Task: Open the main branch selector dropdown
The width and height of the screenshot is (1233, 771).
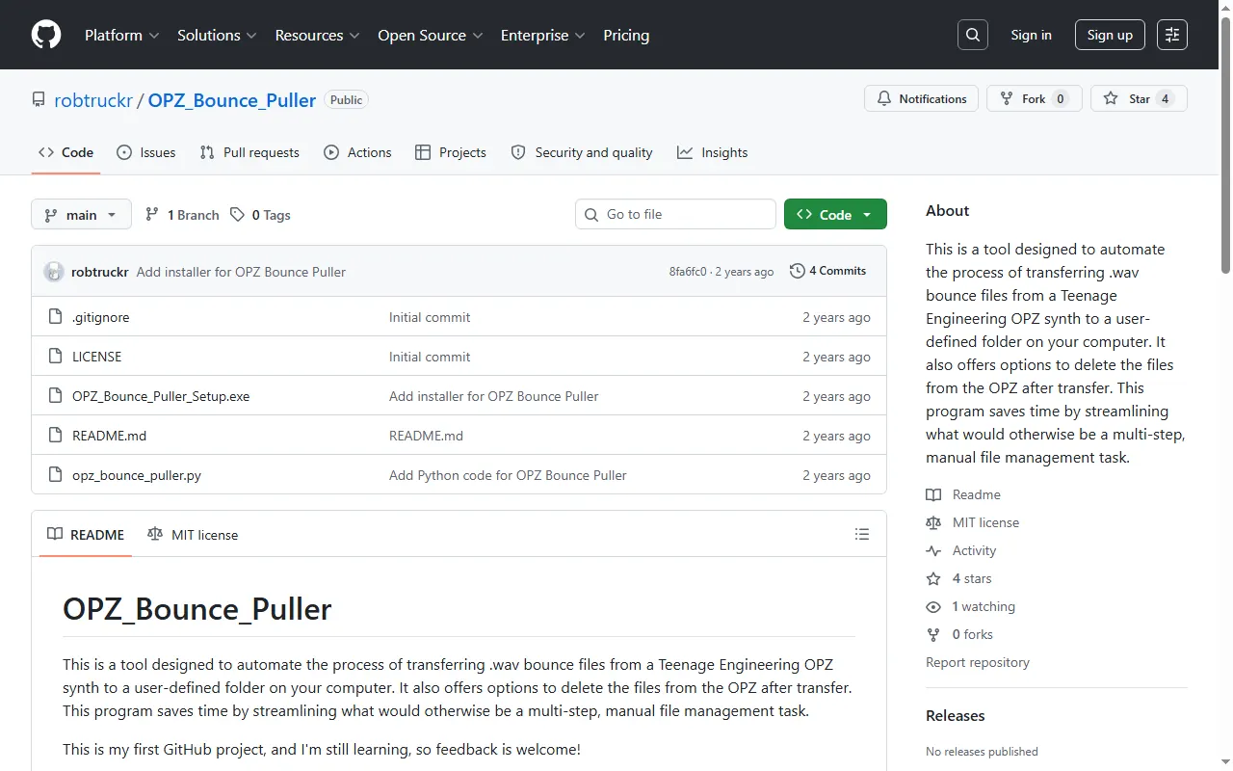Action: [x=81, y=214]
